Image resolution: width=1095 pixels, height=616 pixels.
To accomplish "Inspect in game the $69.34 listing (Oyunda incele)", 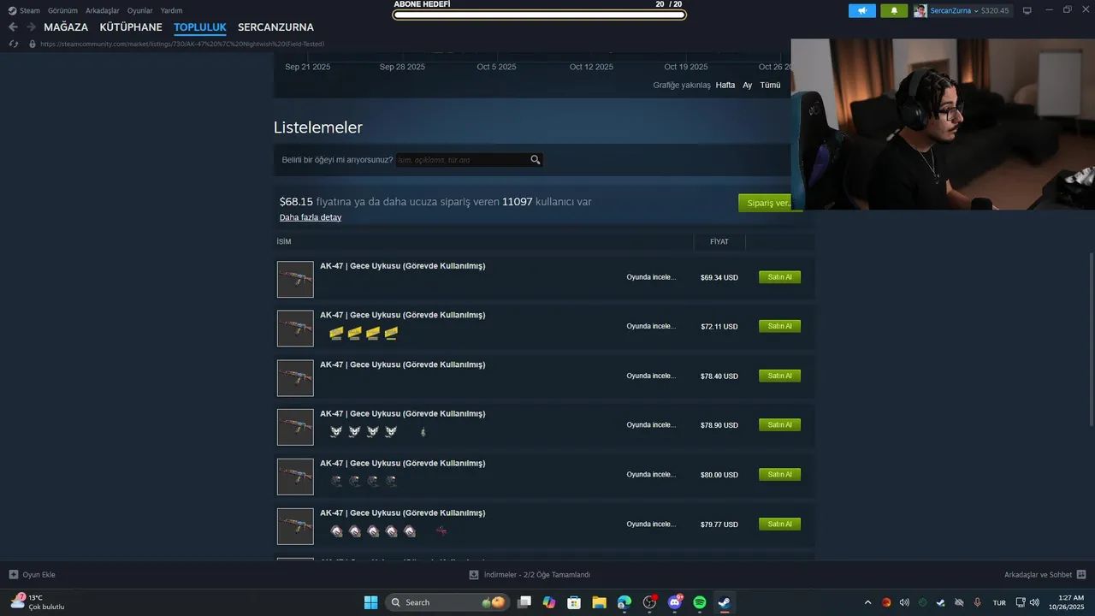I will click(651, 277).
